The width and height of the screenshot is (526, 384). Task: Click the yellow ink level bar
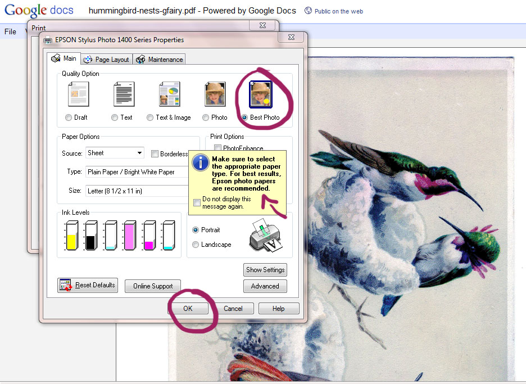[x=71, y=236]
